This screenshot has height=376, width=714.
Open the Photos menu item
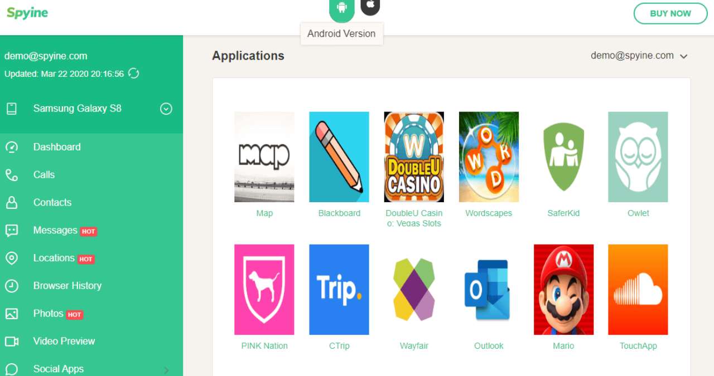click(x=48, y=314)
